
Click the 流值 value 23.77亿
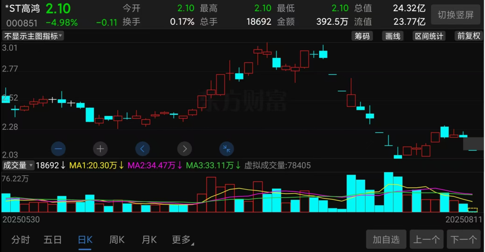point(409,22)
